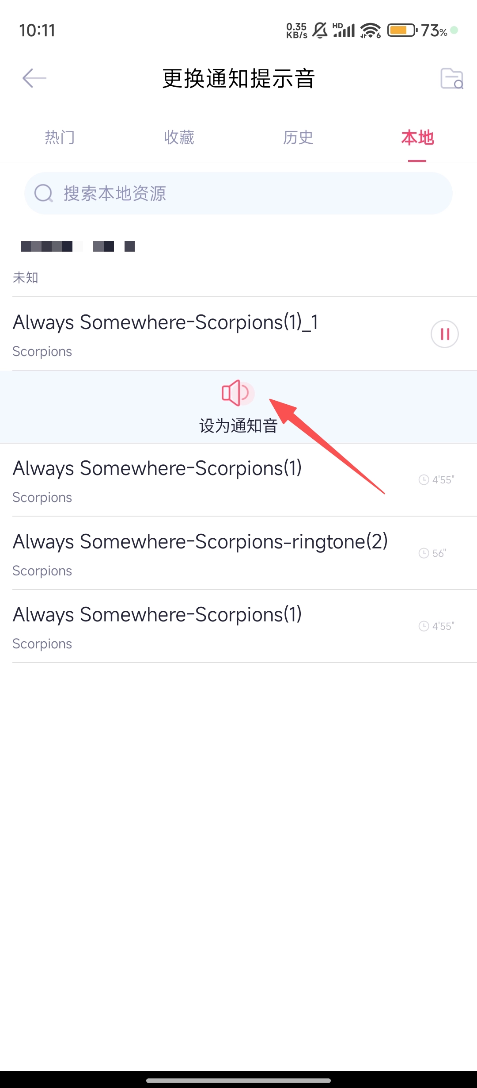Screen dimensions: 477x1088
Task: Select the first Always Somewhere-Scorpions(1) 4'55" track
Action: pos(238,480)
